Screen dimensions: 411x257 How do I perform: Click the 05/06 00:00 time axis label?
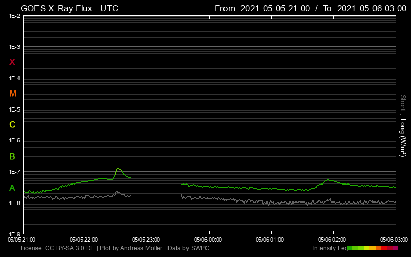[x=208, y=240]
